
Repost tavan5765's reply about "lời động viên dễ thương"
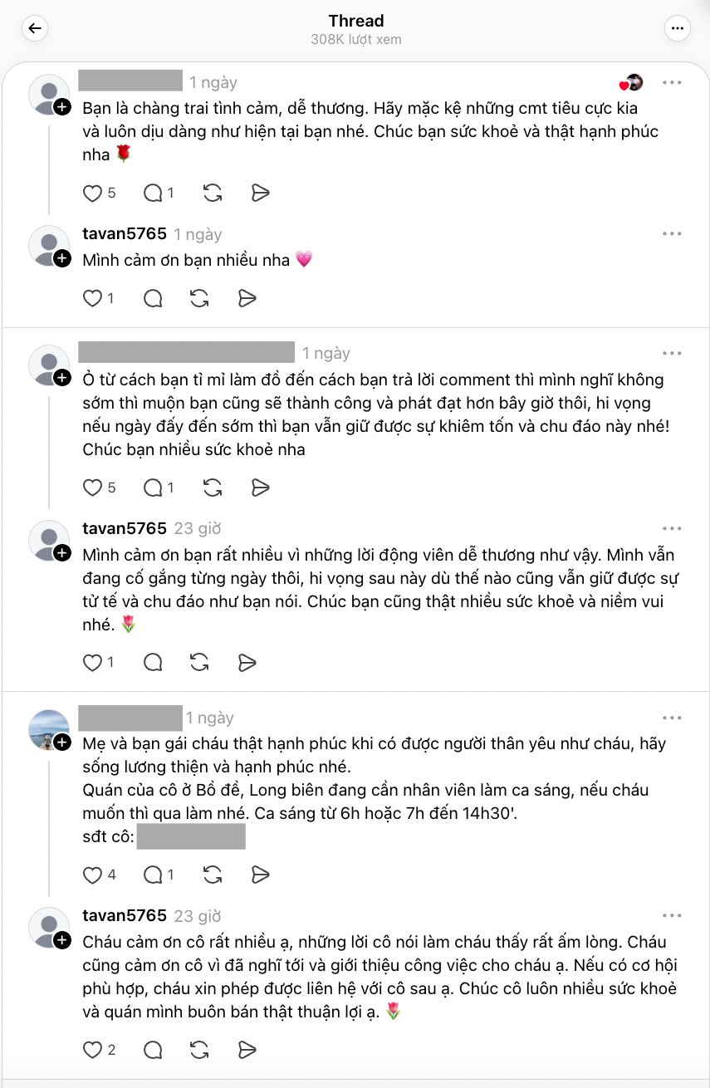click(199, 662)
